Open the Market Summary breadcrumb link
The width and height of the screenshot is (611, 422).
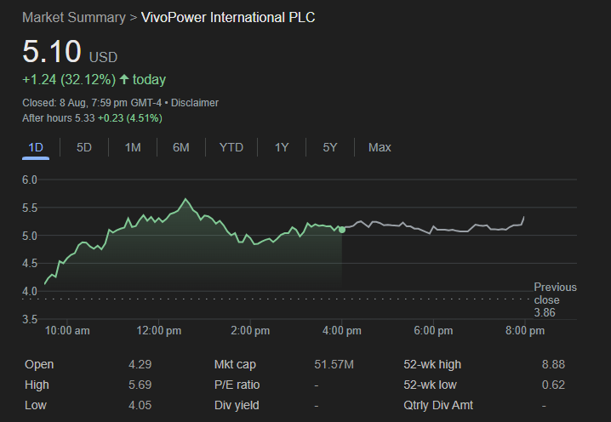[74, 18]
